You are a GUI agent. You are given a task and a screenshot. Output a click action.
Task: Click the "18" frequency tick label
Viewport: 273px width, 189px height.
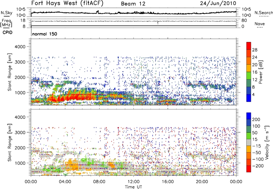(x=23, y=20)
